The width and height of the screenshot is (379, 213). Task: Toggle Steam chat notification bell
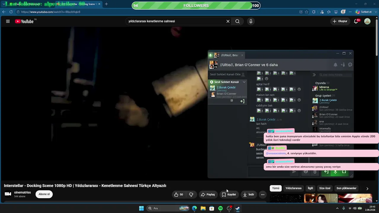pyautogui.click(x=335, y=65)
